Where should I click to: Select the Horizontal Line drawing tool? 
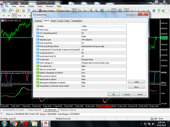[x=144, y=11]
